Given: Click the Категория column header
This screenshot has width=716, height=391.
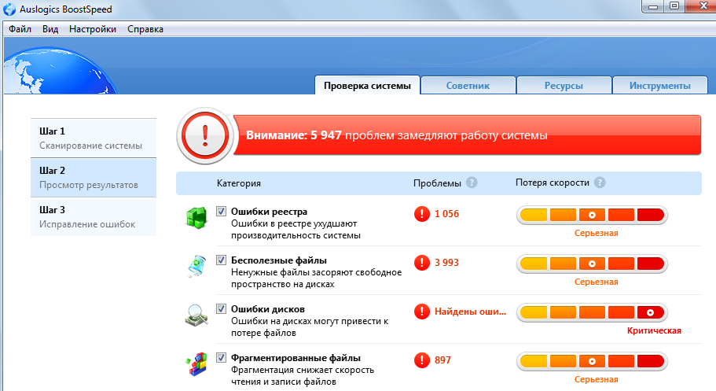Looking at the screenshot, I should click(239, 183).
